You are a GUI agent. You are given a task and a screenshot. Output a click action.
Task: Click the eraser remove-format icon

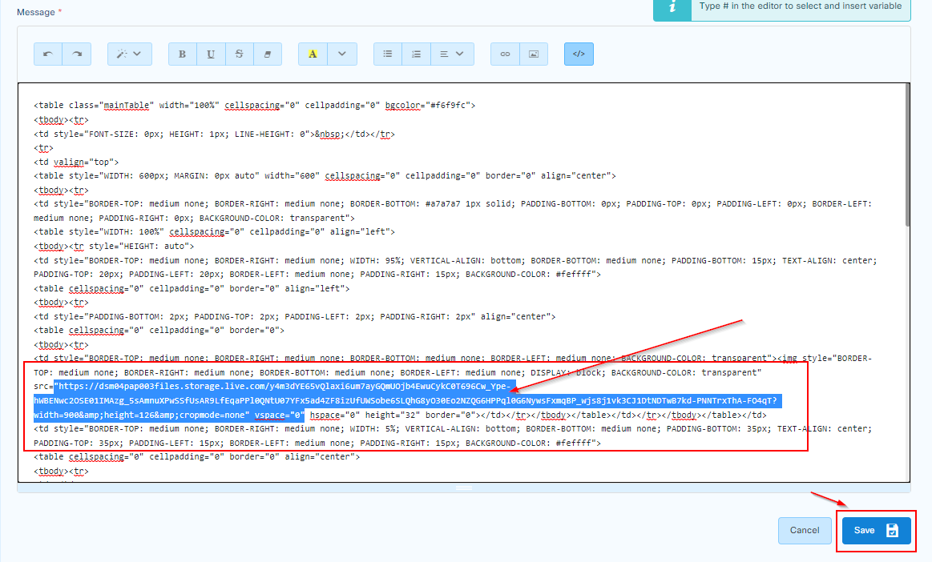coord(268,54)
